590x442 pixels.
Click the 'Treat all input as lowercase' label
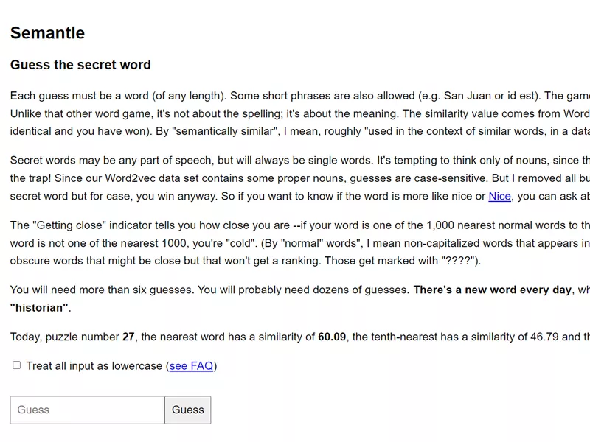click(94, 365)
